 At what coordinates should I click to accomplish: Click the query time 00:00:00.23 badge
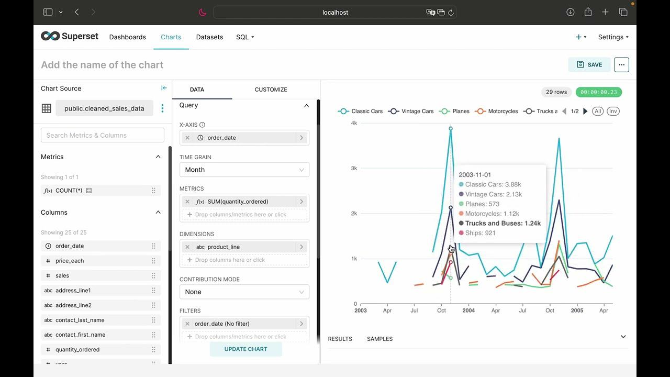599,92
